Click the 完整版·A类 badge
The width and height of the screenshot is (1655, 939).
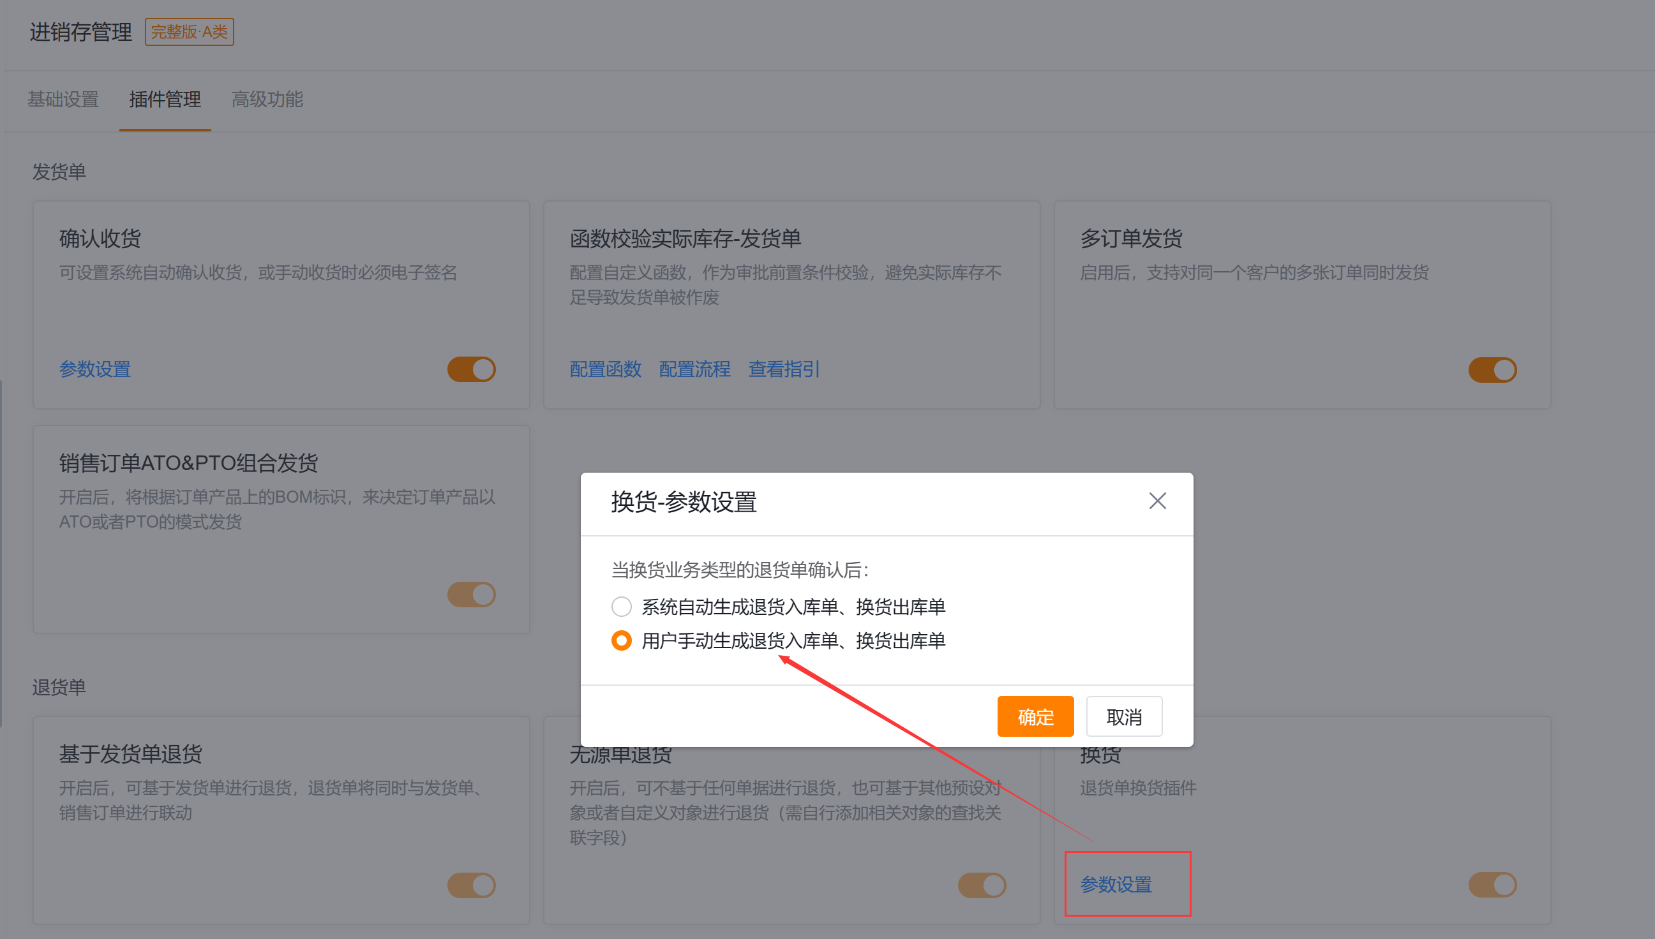click(188, 32)
